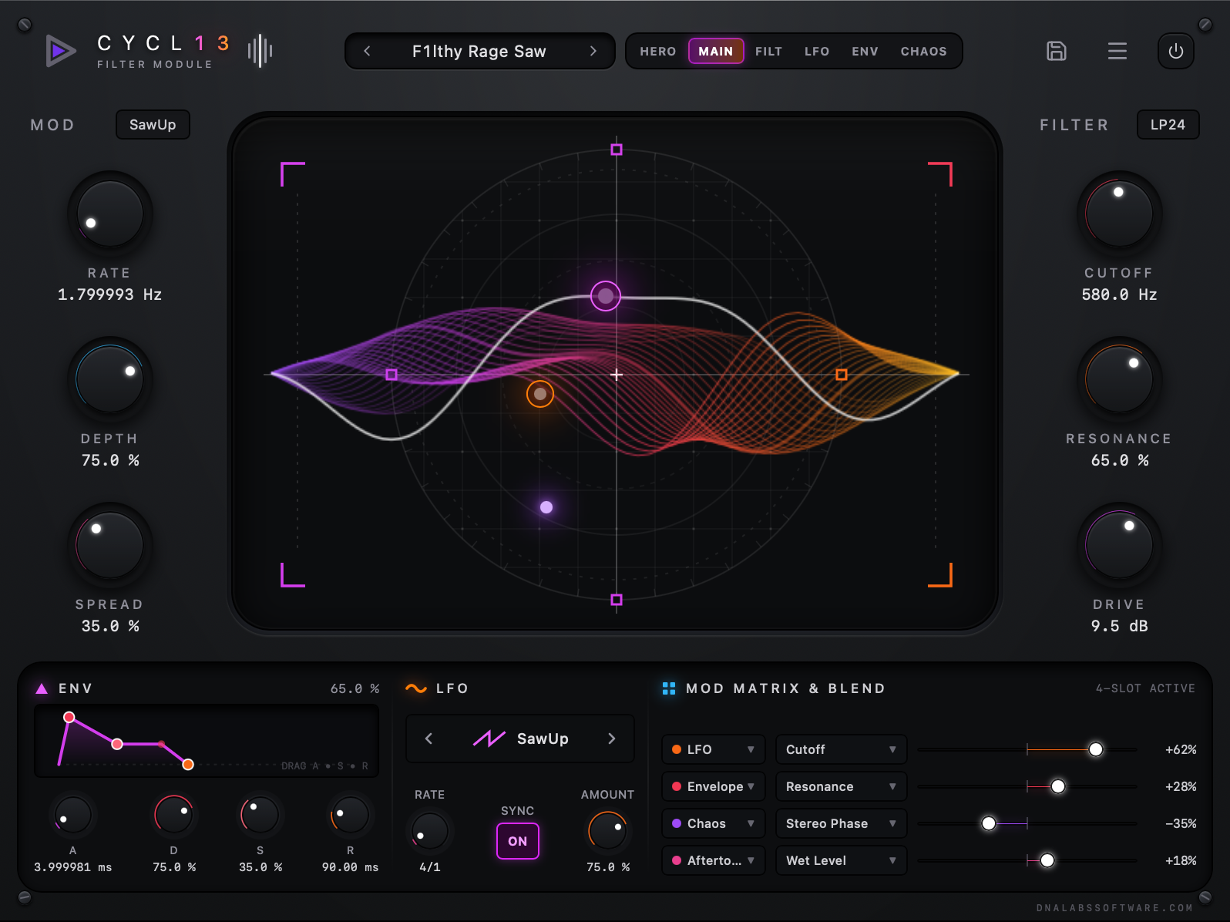The height and width of the screenshot is (922, 1230).
Task: Click the ENV pink triangle icon
Action: tap(42, 688)
